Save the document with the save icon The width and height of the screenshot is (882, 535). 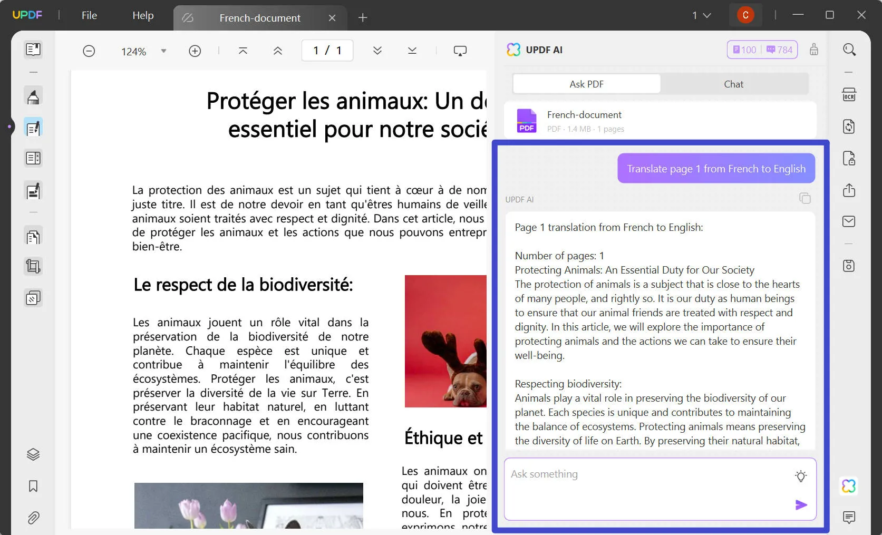(849, 266)
